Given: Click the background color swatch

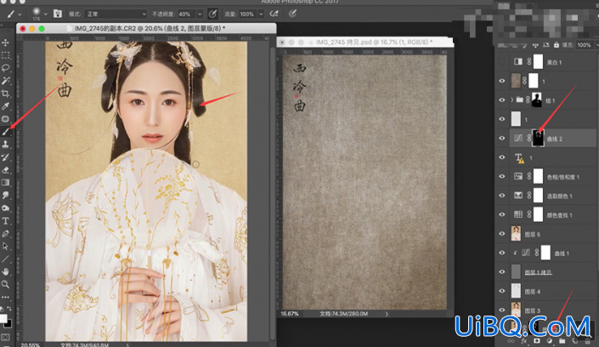Looking at the screenshot, I should click(x=8, y=324).
